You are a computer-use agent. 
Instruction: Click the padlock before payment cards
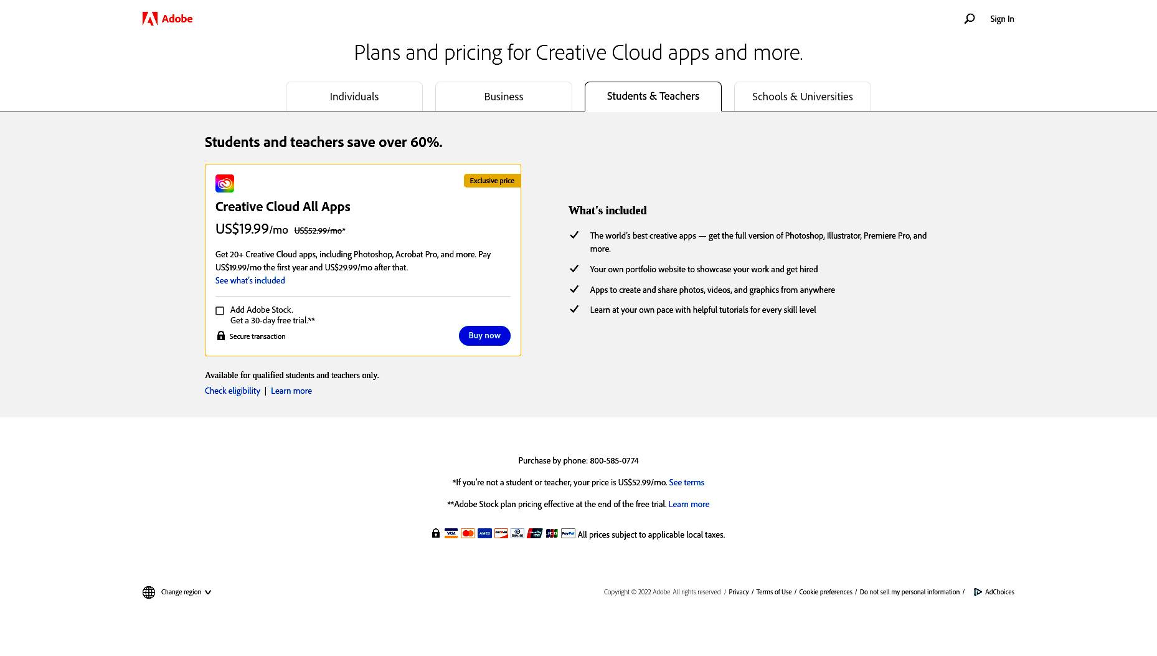coord(436,533)
